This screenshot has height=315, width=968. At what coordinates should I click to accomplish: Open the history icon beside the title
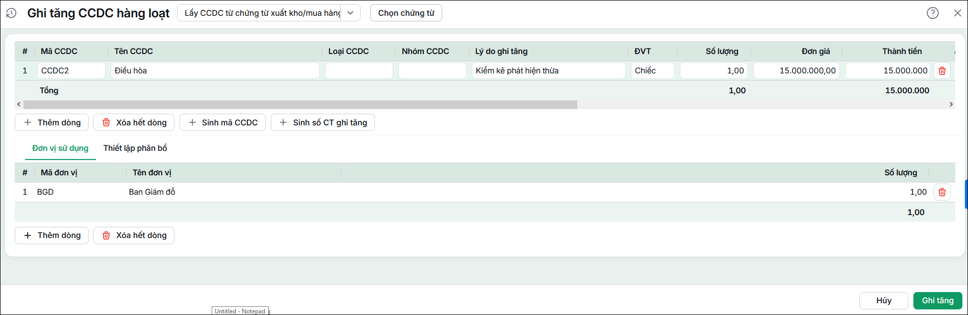[x=11, y=13]
